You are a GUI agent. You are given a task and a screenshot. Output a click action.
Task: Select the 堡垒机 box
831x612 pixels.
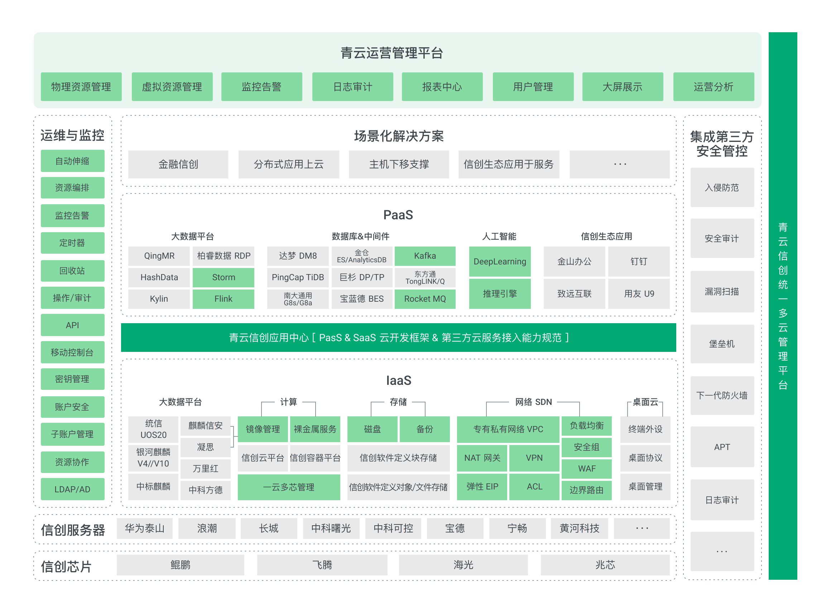(722, 343)
